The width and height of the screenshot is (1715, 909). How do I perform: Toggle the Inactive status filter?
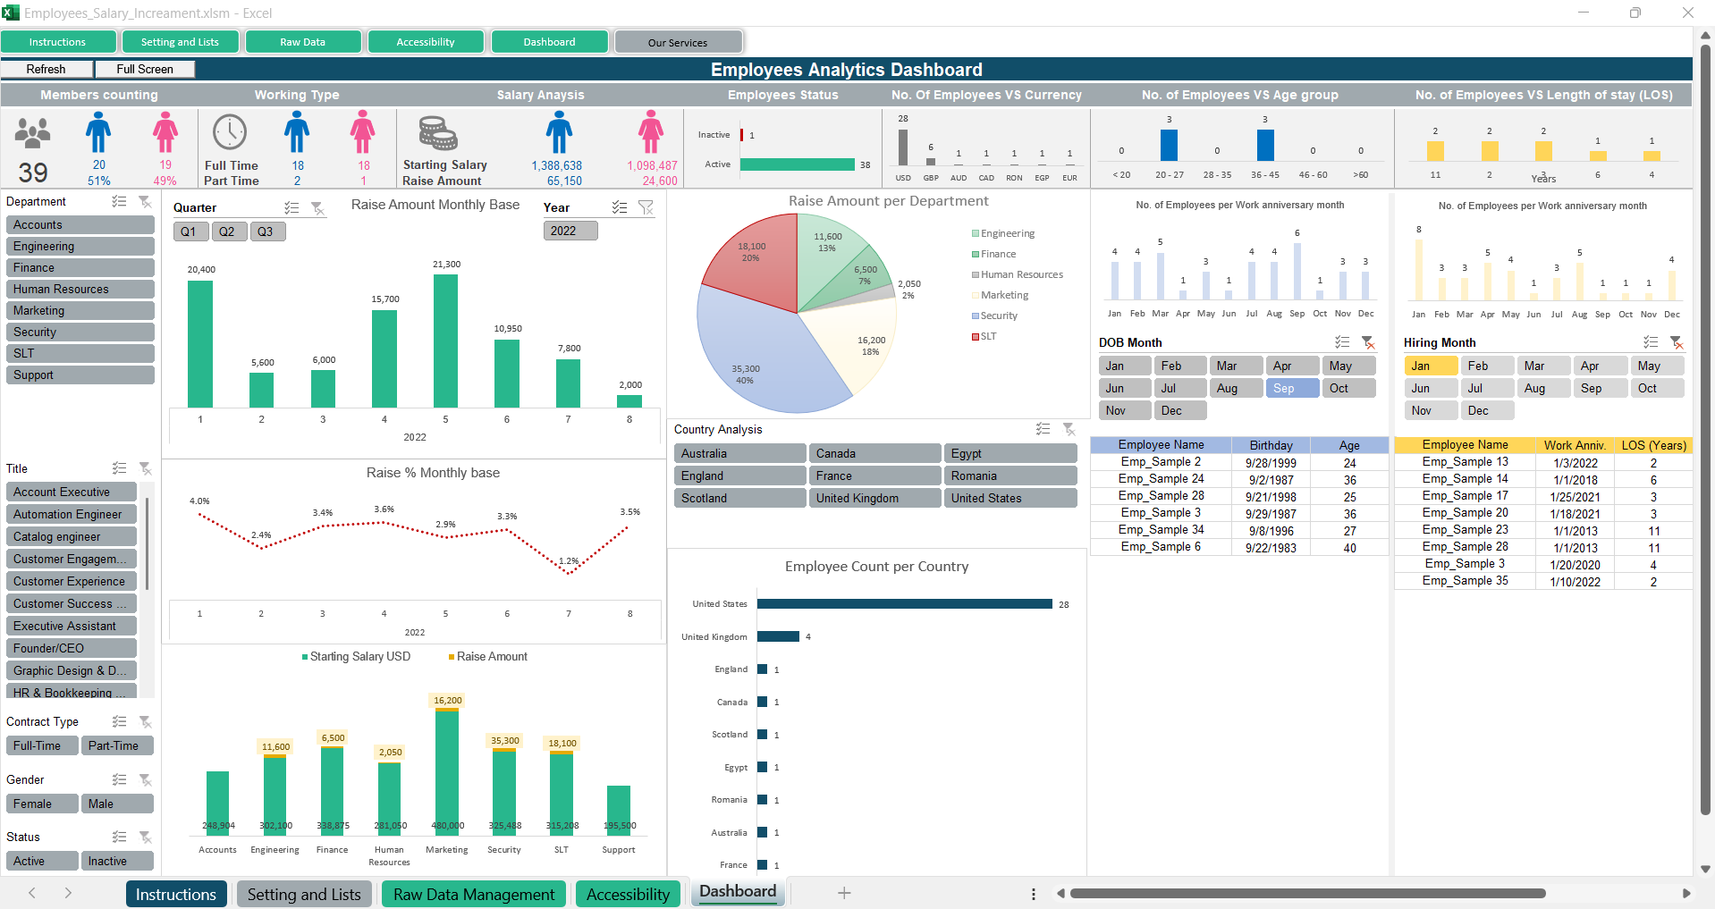[x=116, y=861]
